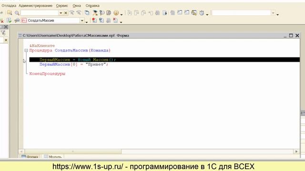Close the left panel with its top X button

click(x=6, y=27)
